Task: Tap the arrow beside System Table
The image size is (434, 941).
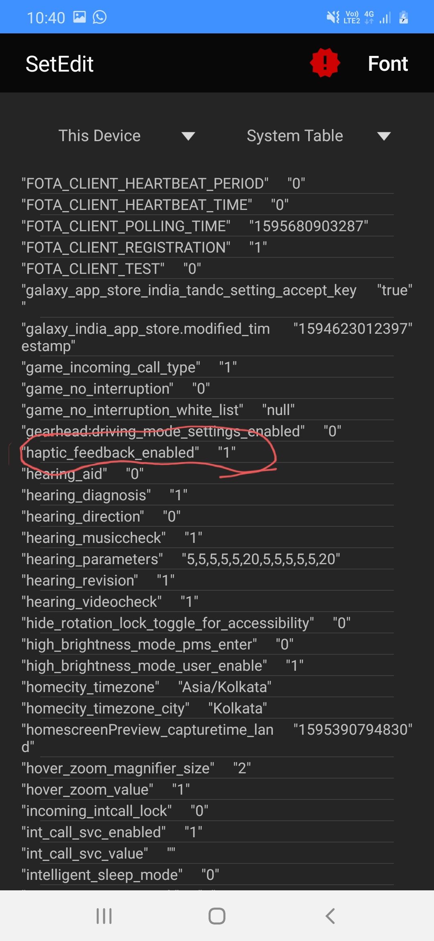Action: (384, 136)
